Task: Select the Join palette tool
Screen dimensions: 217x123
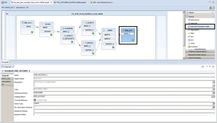Action: [192, 37]
